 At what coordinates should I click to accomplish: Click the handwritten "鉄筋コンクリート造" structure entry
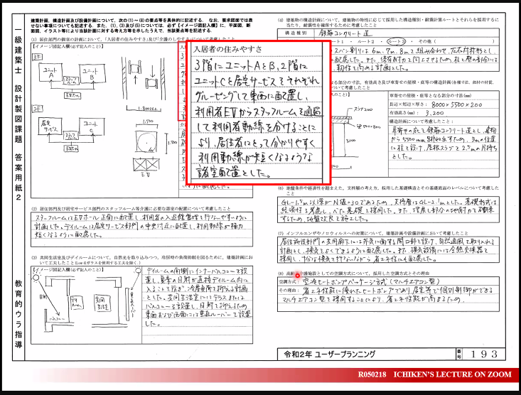point(345,33)
